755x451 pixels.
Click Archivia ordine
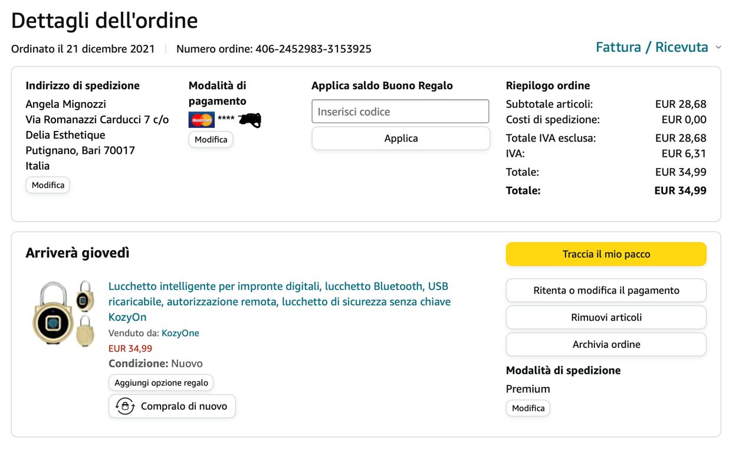(x=606, y=344)
